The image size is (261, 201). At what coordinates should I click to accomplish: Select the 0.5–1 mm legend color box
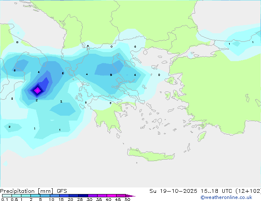16,196
